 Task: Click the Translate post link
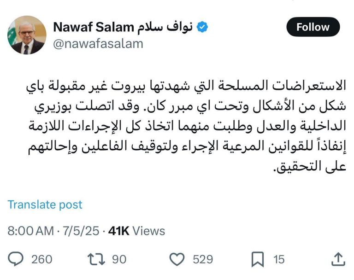pyautogui.click(x=45, y=204)
